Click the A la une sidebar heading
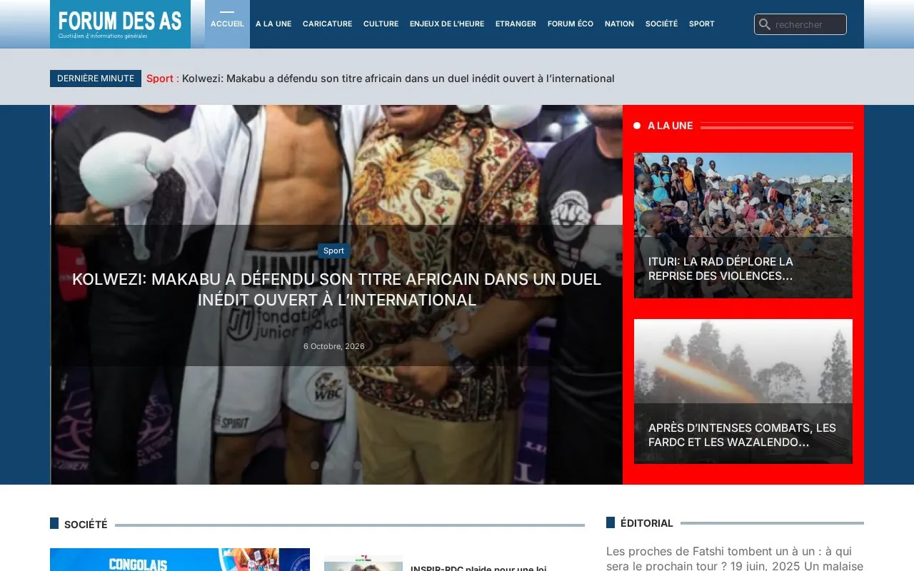Screen dimensions: 914x571 click(670, 126)
